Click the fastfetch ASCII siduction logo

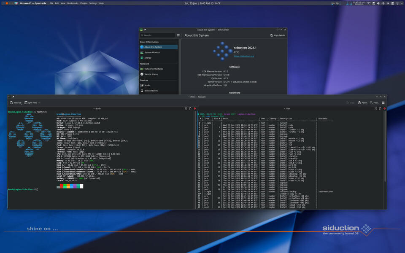tap(30, 135)
